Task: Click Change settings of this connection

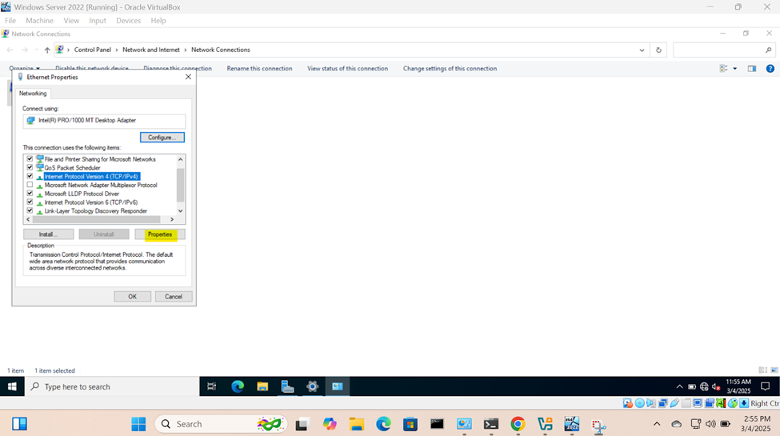Action: click(x=450, y=69)
